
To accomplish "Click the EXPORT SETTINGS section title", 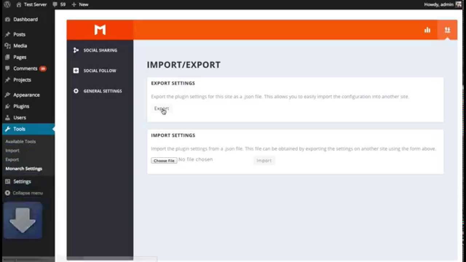I will [173, 83].
